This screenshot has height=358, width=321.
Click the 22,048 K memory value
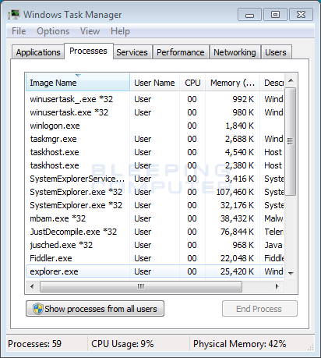pyautogui.click(x=237, y=258)
